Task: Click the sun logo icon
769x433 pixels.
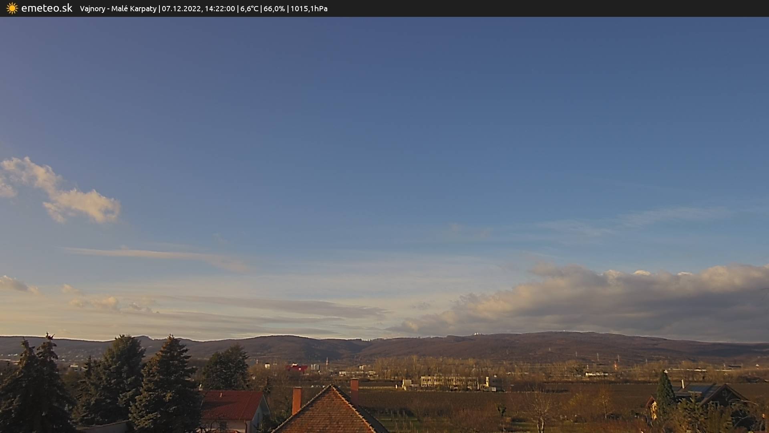Action: 12,8
